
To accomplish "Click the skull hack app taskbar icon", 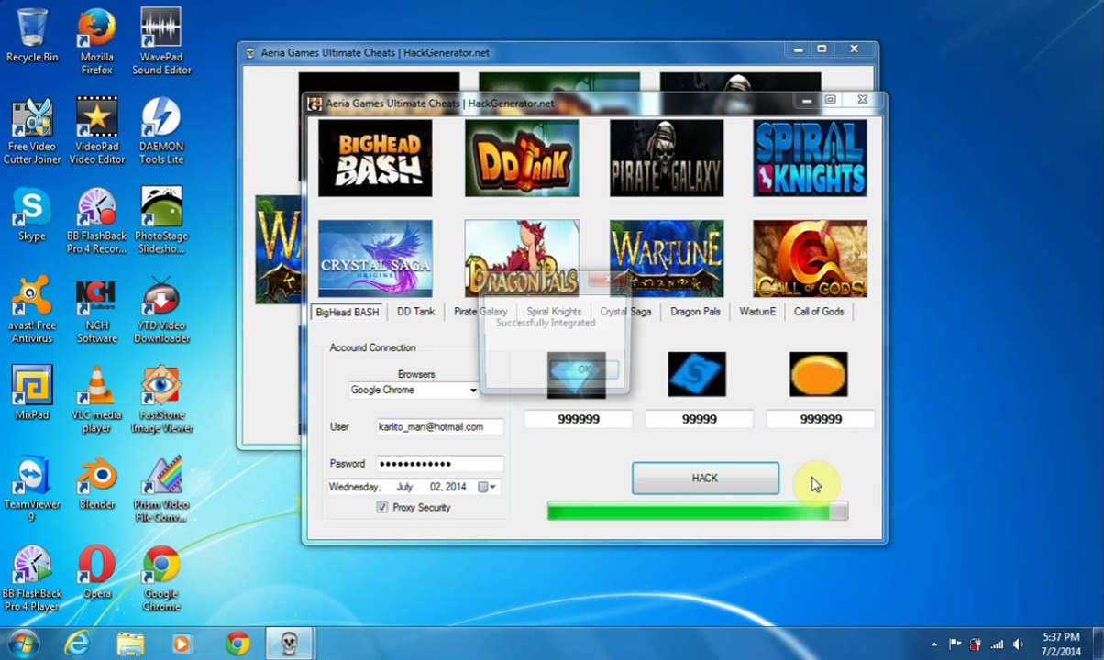I will [x=290, y=643].
